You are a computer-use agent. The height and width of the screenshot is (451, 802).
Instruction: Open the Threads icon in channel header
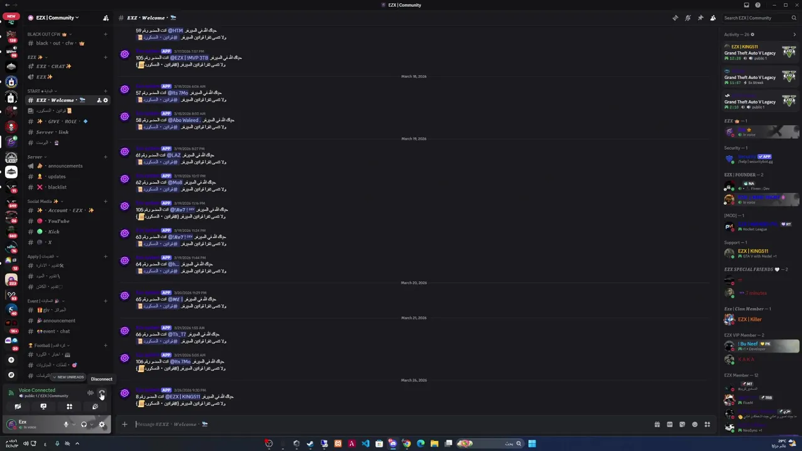pyautogui.click(x=675, y=18)
